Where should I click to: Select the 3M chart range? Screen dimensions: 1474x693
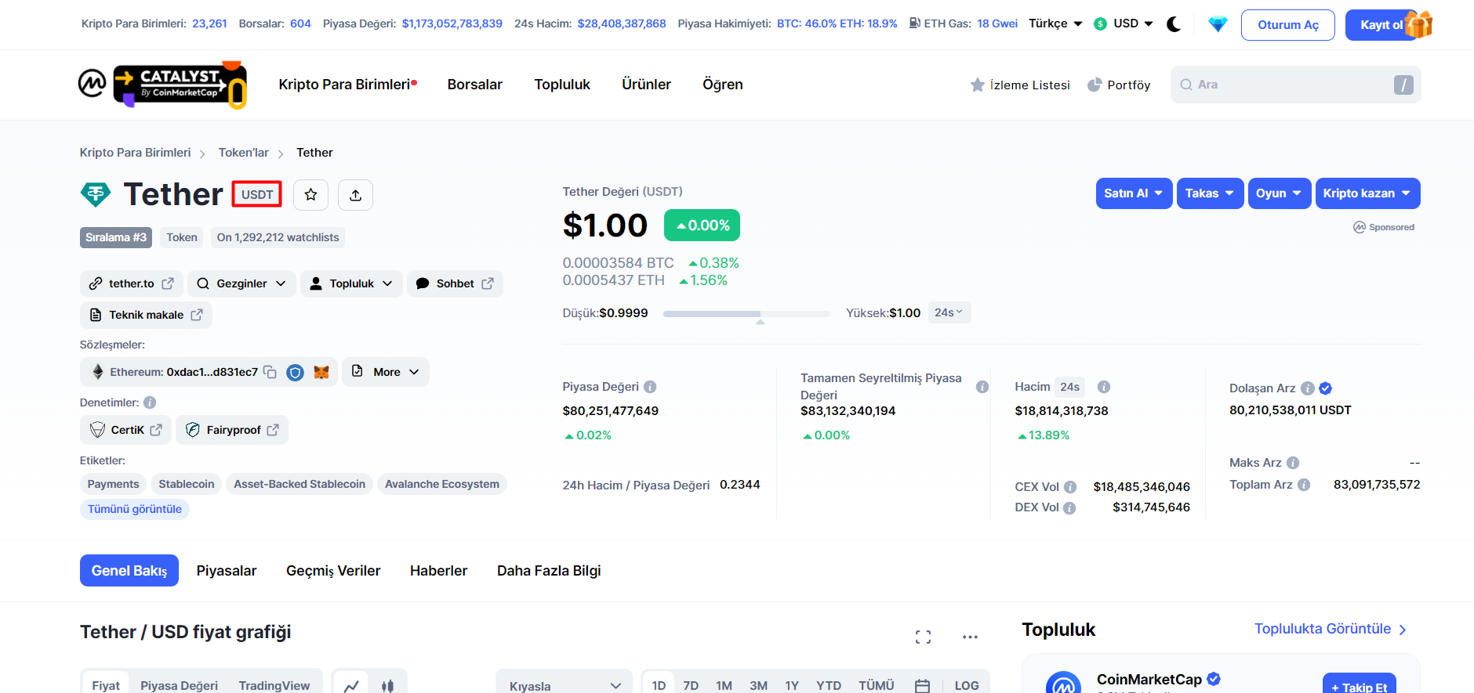758,686
